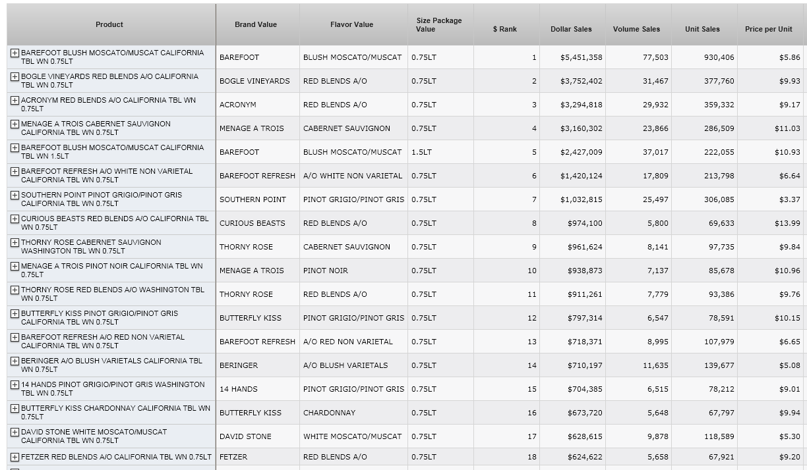
Task: Click plus icon beside Curious Beasts Red Blends
Action: click(15, 219)
